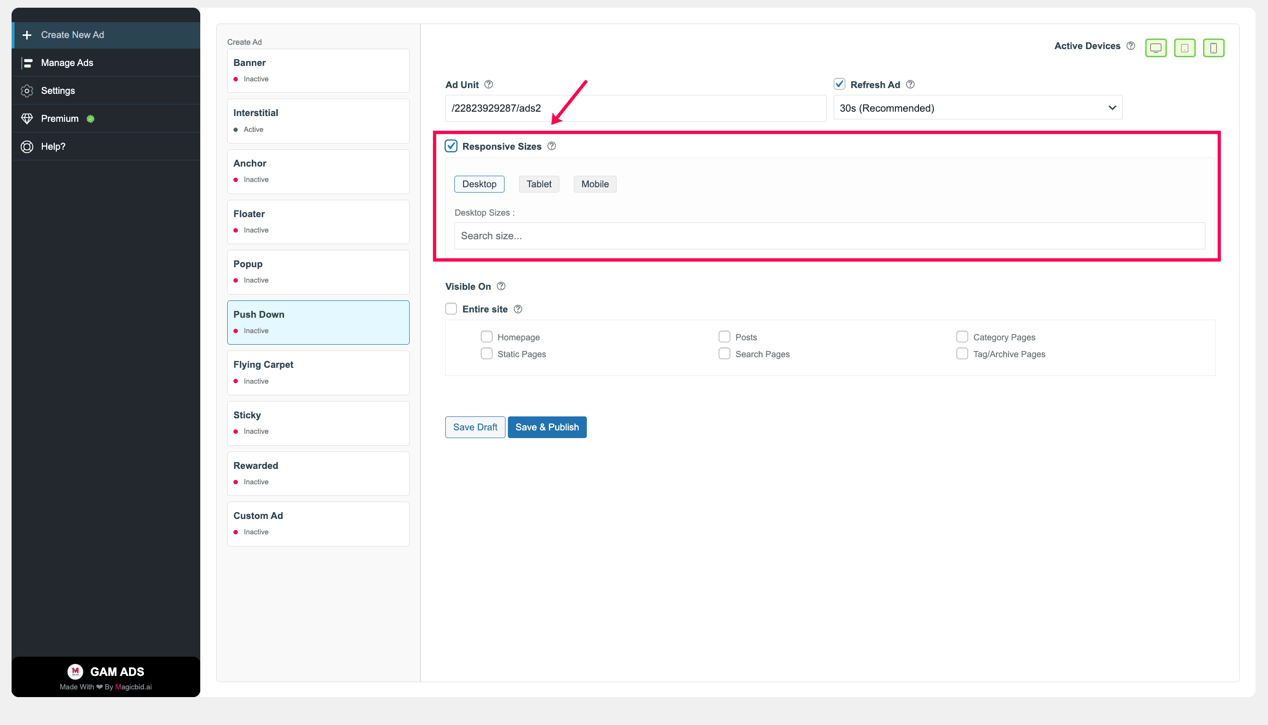Open the 30s (Recommended) refresh dropdown

coord(978,107)
